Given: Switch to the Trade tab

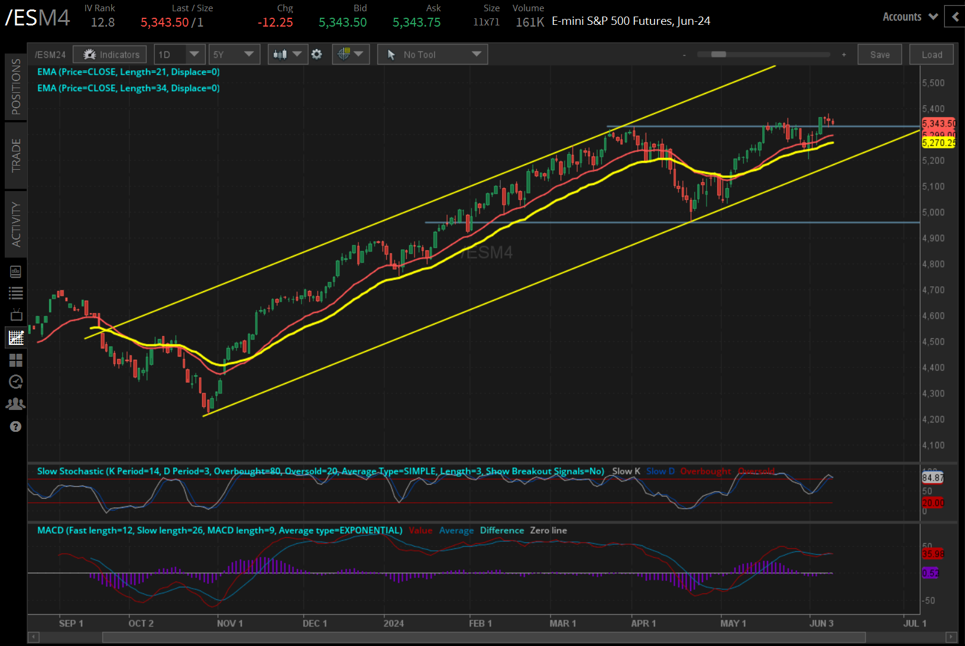Looking at the screenshot, I should pyautogui.click(x=16, y=155).
